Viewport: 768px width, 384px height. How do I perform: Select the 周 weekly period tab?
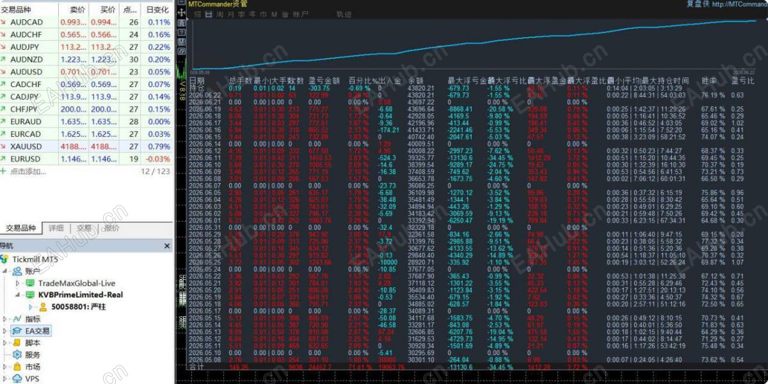pyautogui.click(x=220, y=14)
